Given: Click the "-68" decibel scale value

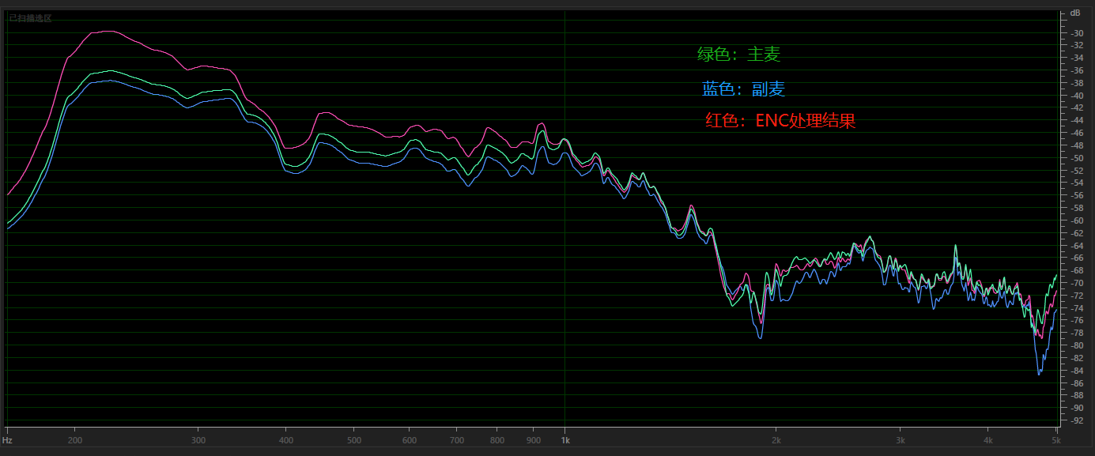Looking at the screenshot, I should pyautogui.click(x=1076, y=271).
